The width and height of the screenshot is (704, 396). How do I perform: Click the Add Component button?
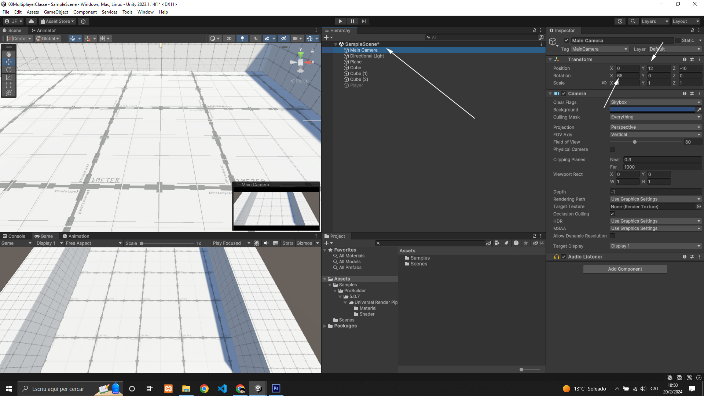coord(625,269)
